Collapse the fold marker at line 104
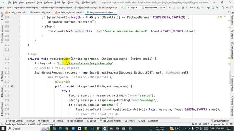Image resolution: width=234 pixels, height=131 pixels. click(19, 17)
